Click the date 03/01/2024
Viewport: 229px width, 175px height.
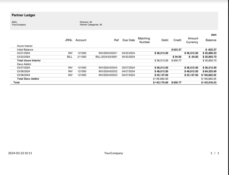23,53
